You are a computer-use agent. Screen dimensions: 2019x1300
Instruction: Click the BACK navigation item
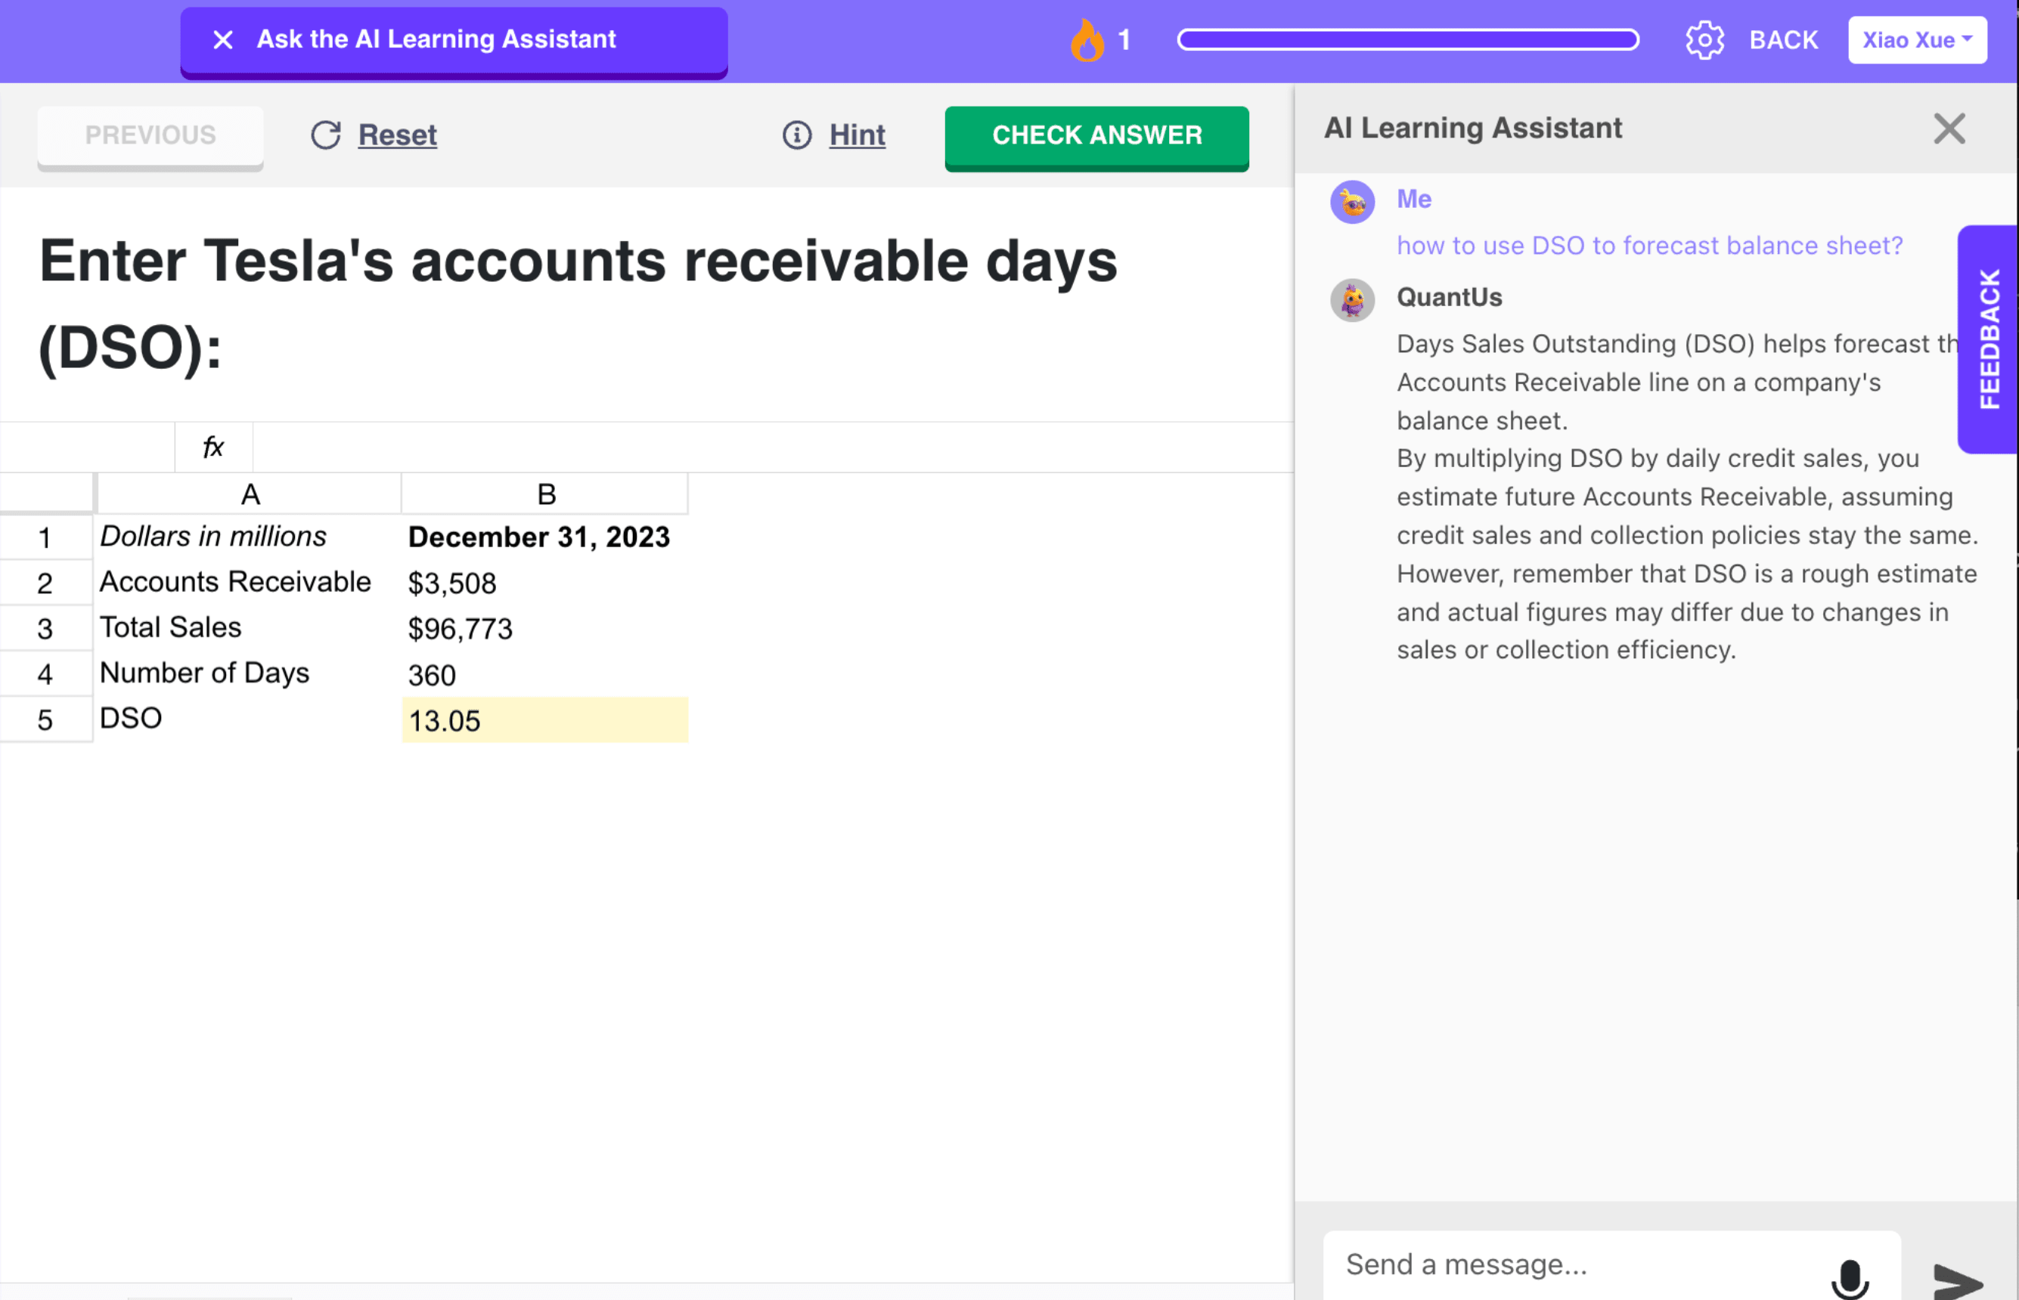(x=1785, y=39)
